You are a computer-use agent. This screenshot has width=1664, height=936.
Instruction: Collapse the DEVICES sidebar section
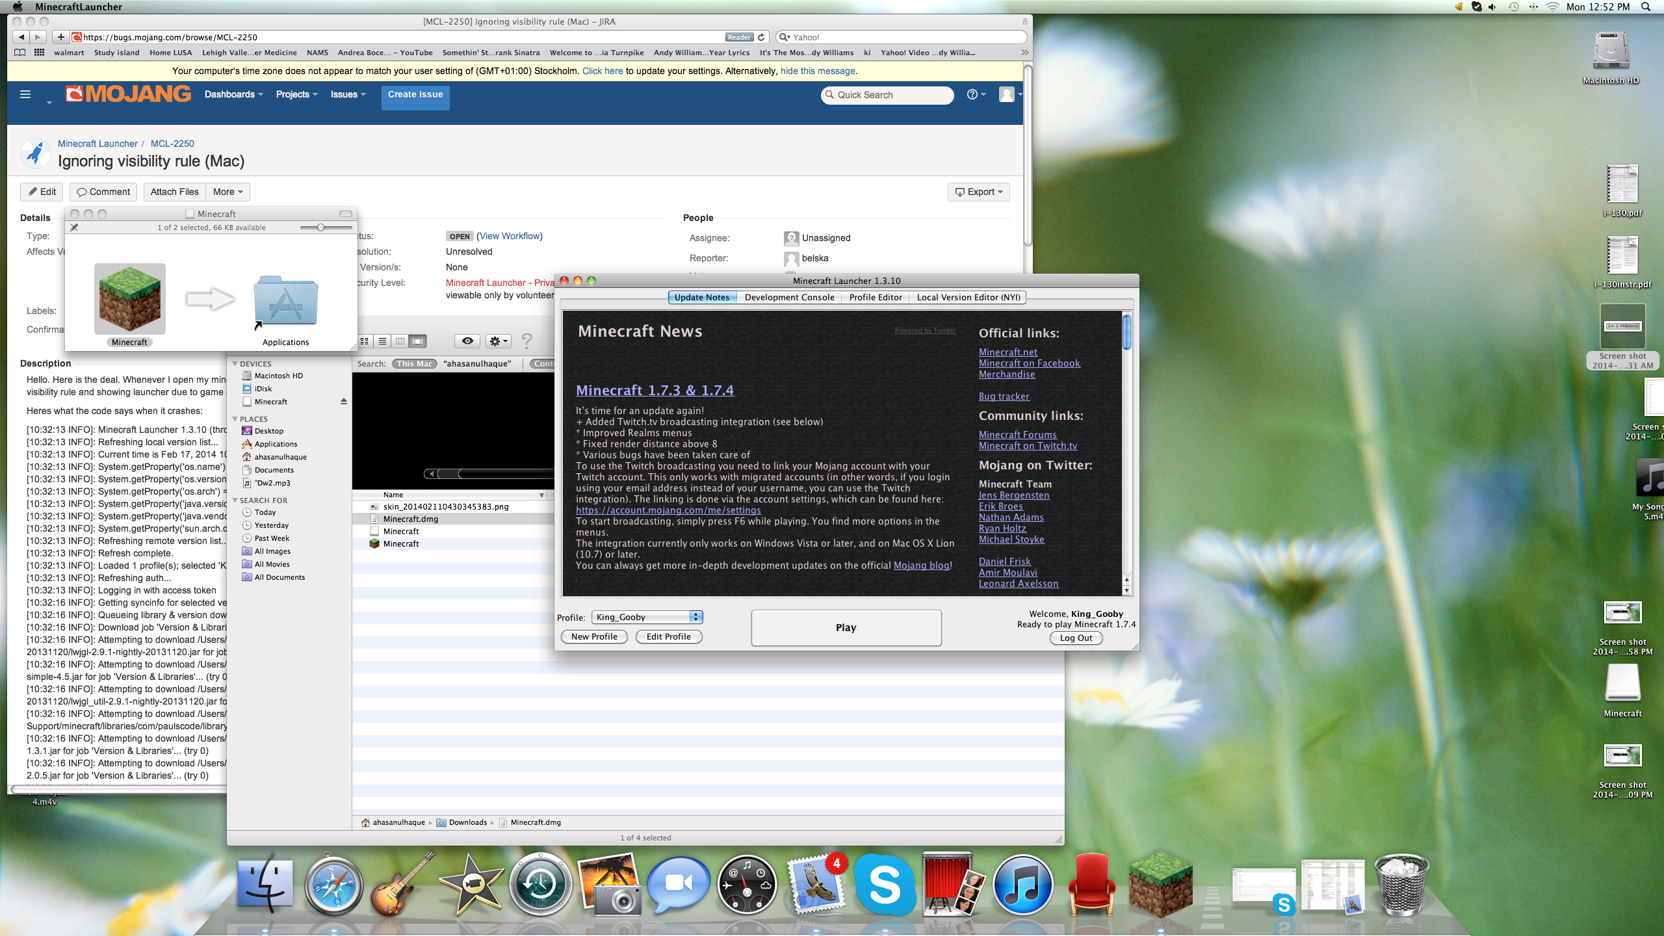point(235,364)
